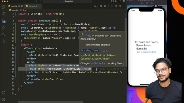Close the App.js tab
Viewport: 184px width, 103px height.
pos(22,6)
